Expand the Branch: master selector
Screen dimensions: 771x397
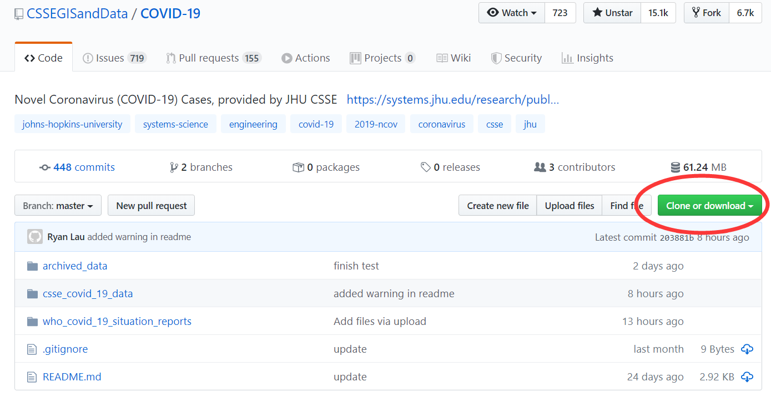(58, 206)
